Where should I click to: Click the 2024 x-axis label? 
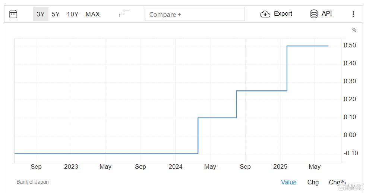click(x=175, y=166)
